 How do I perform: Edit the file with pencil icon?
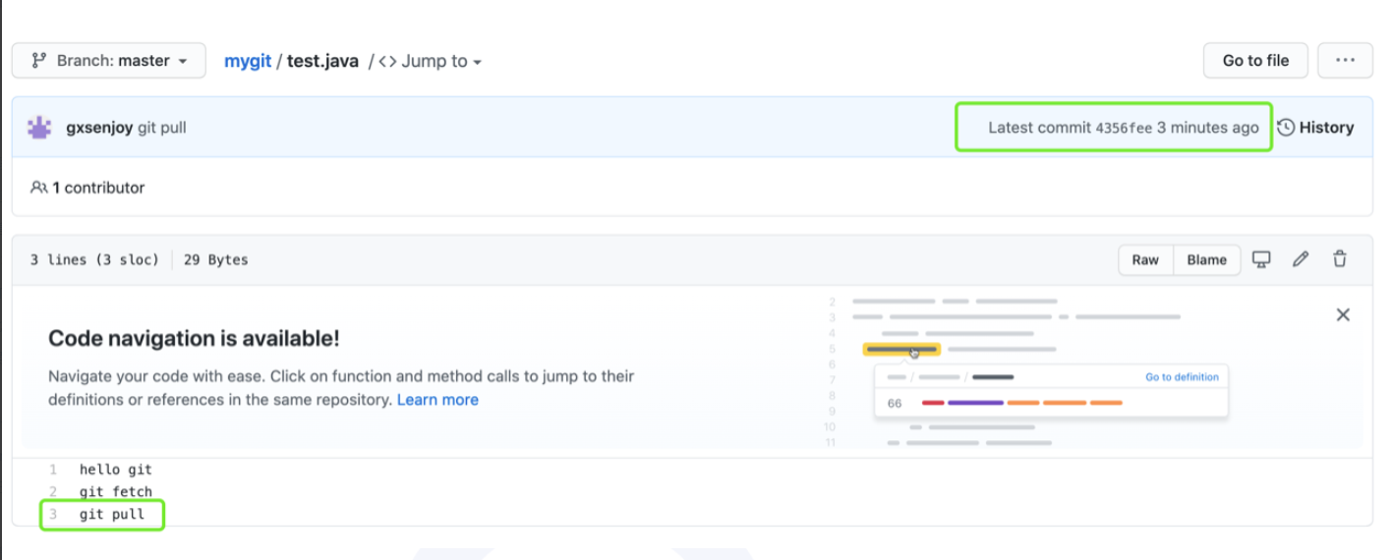(x=1301, y=259)
